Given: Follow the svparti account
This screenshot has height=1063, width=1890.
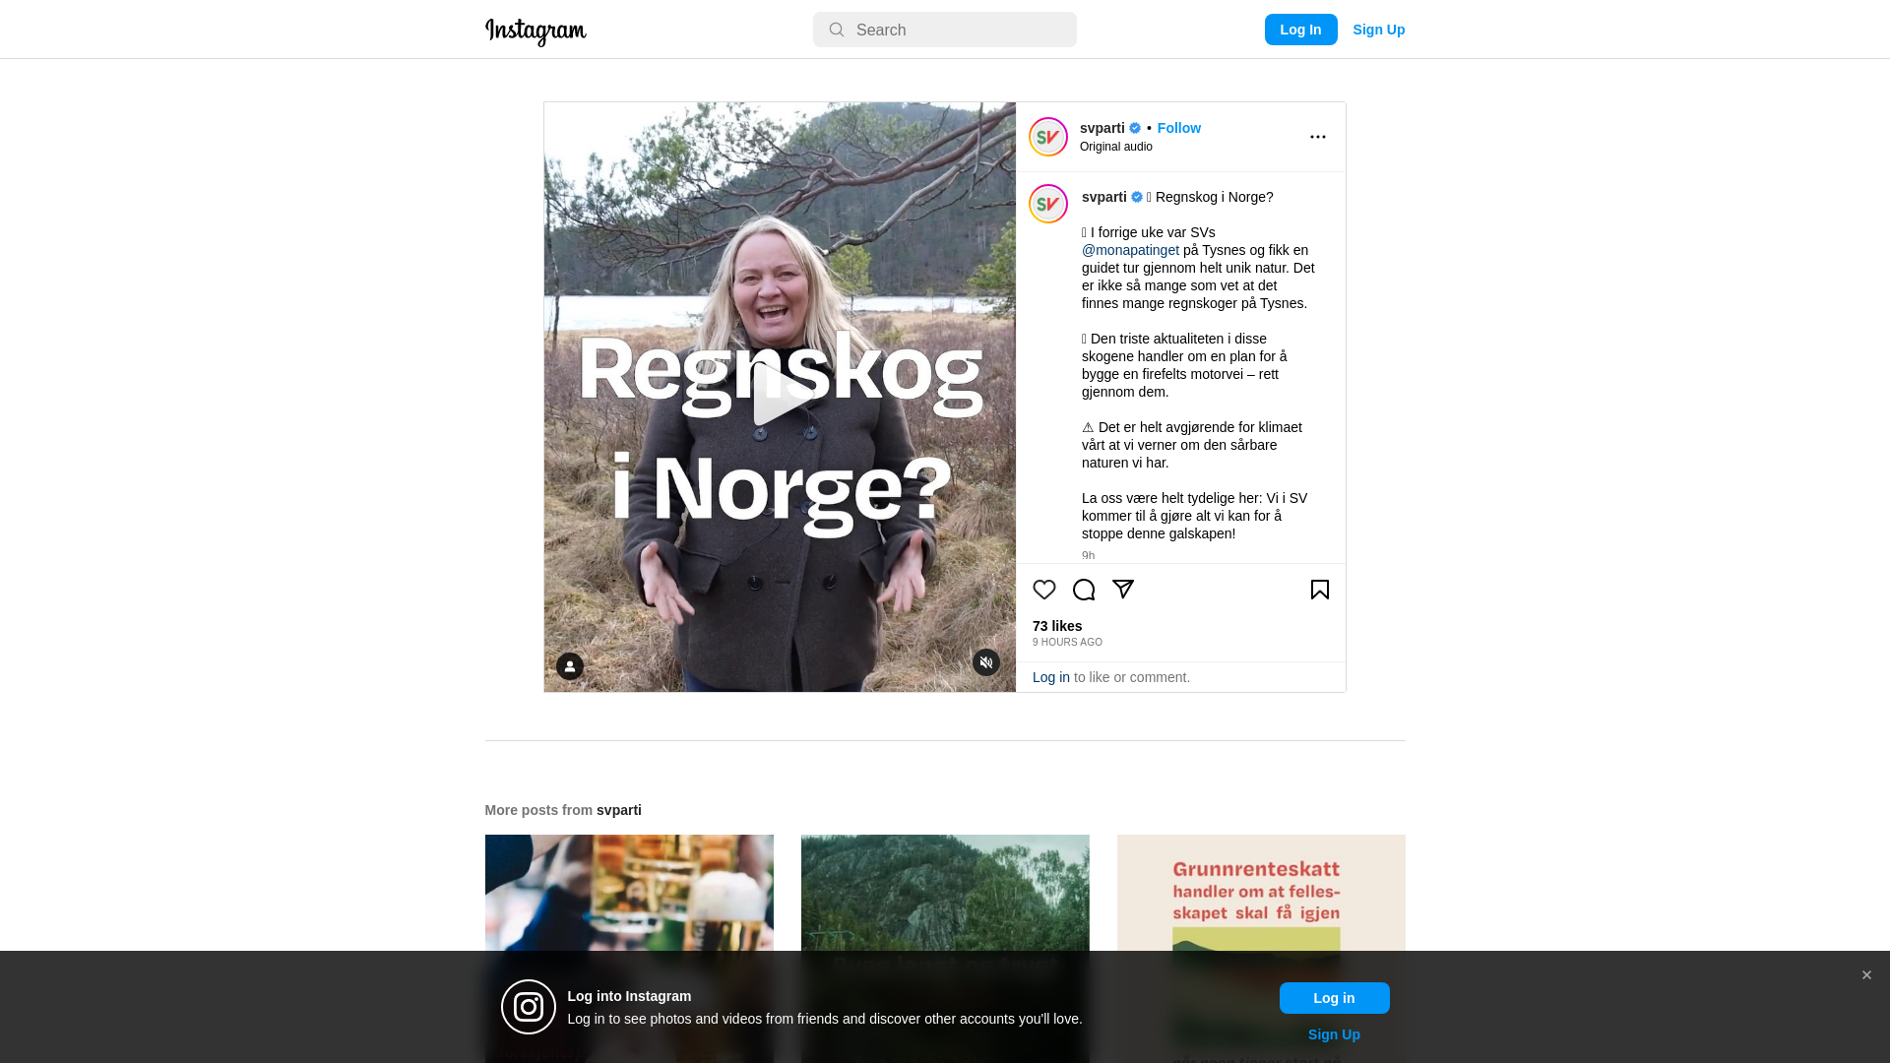Looking at the screenshot, I should pyautogui.click(x=1178, y=128).
